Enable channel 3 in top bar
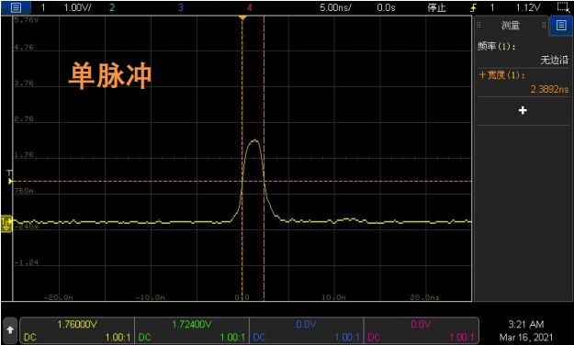This screenshot has height=345, width=574. coord(181,7)
